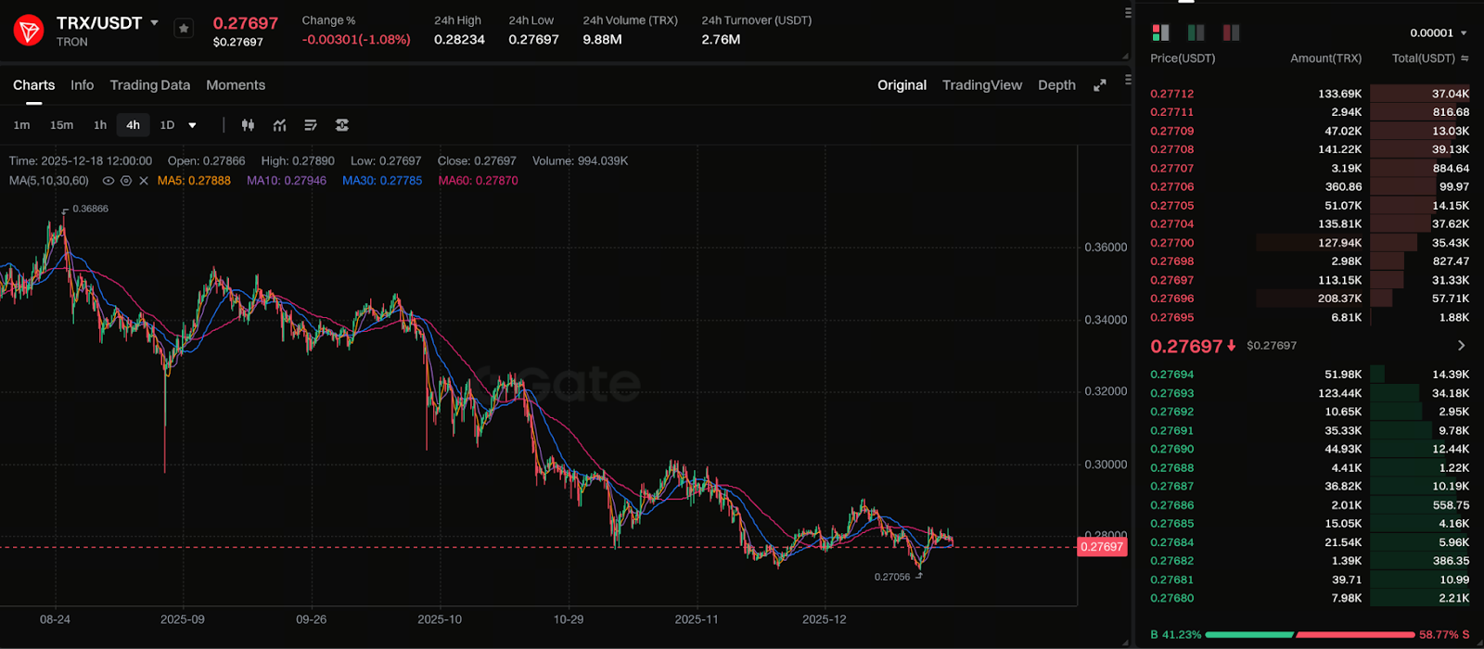The width and height of the screenshot is (1484, 649).
Task: Open the candlestick chart type selector
Action: [248, 125]
